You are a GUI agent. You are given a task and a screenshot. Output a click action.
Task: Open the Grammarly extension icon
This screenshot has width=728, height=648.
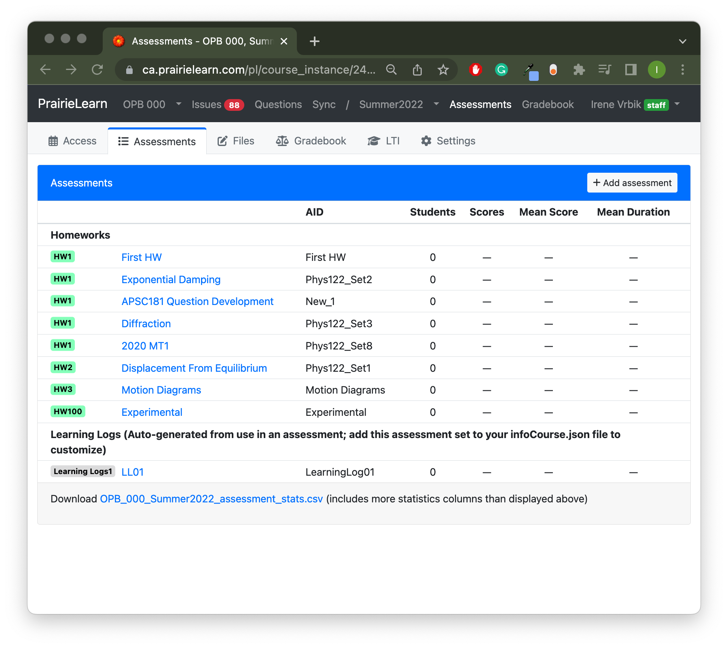tap(502, 70)
